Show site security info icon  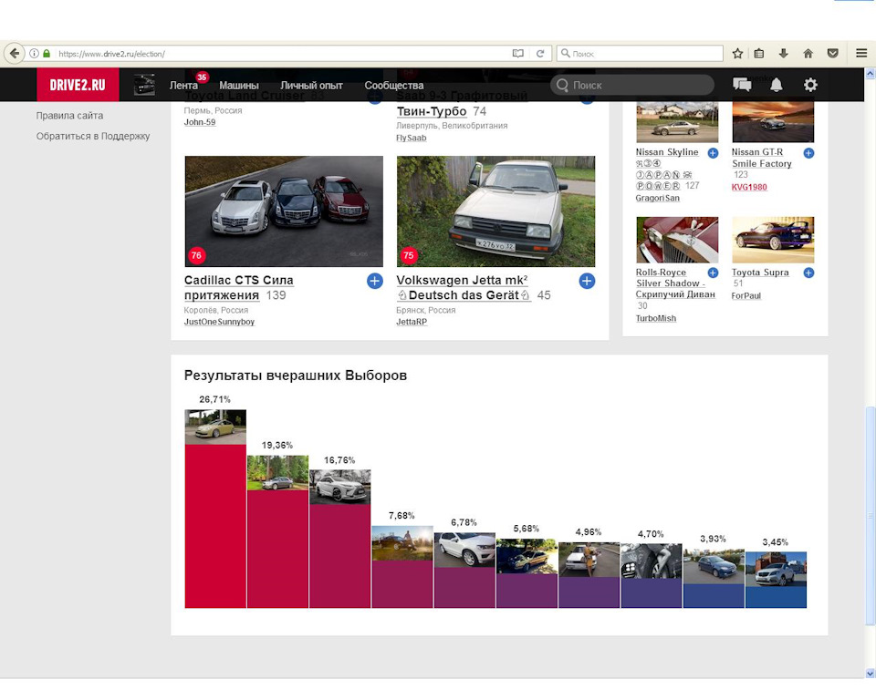pyautogui.click(x=34, y=54)
